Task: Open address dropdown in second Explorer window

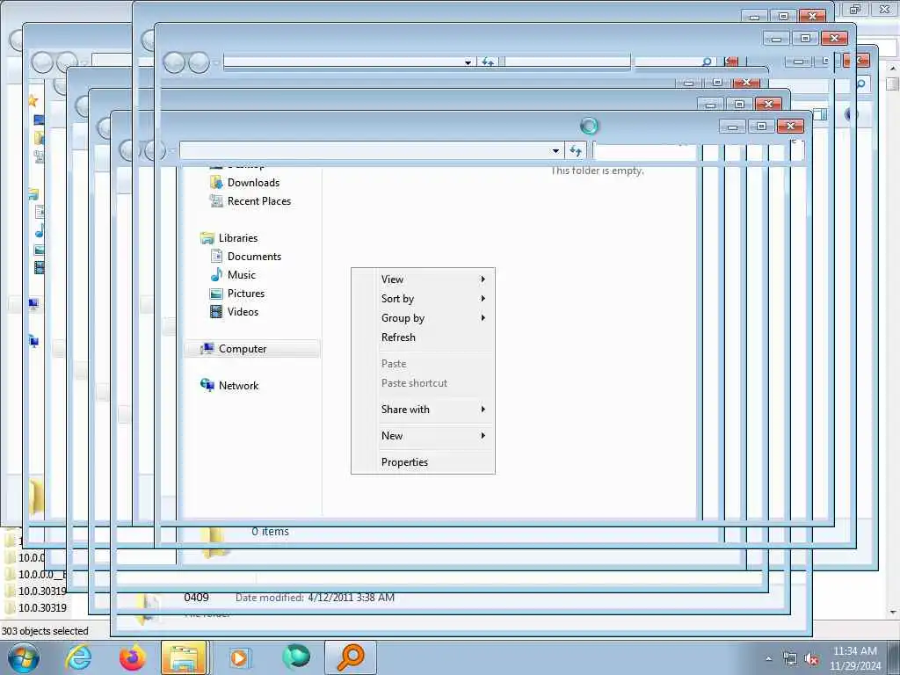Action: tap(468, 62)
